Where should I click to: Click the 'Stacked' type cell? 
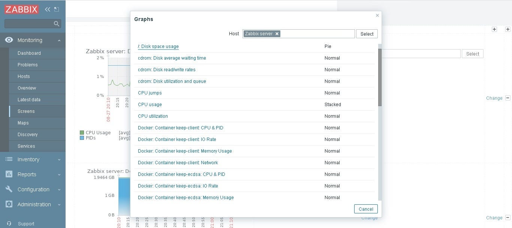[333, 105]
